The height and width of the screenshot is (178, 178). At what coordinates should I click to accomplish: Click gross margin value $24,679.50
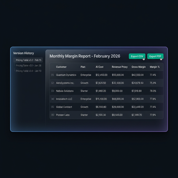click(137, 83)
